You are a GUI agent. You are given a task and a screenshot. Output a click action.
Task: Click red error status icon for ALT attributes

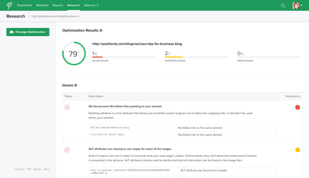click(67, 150)
